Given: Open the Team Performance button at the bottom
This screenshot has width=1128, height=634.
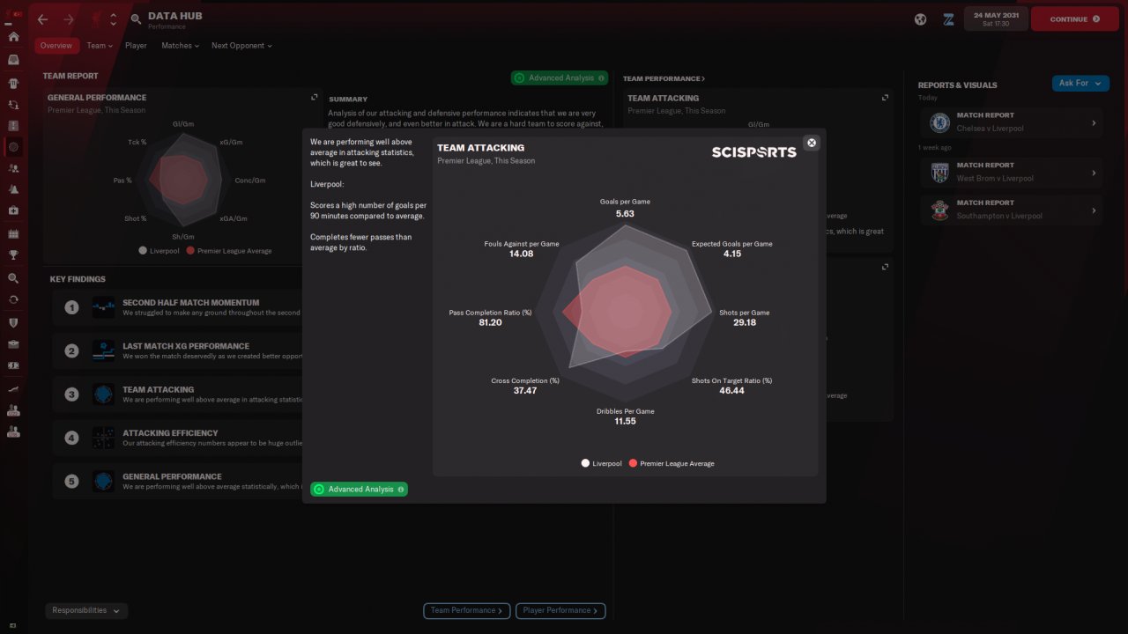Looking at the screenshot, I should click(467, 610).
